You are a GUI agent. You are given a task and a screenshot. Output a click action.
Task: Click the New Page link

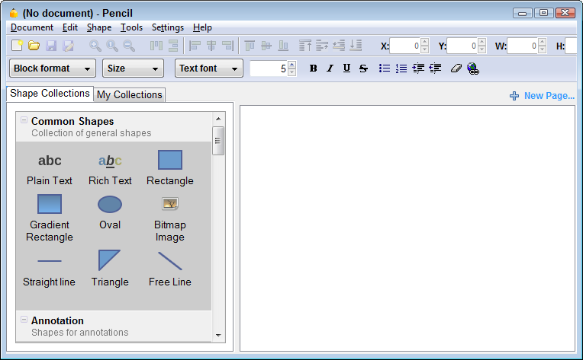click(x=542, y=96)
